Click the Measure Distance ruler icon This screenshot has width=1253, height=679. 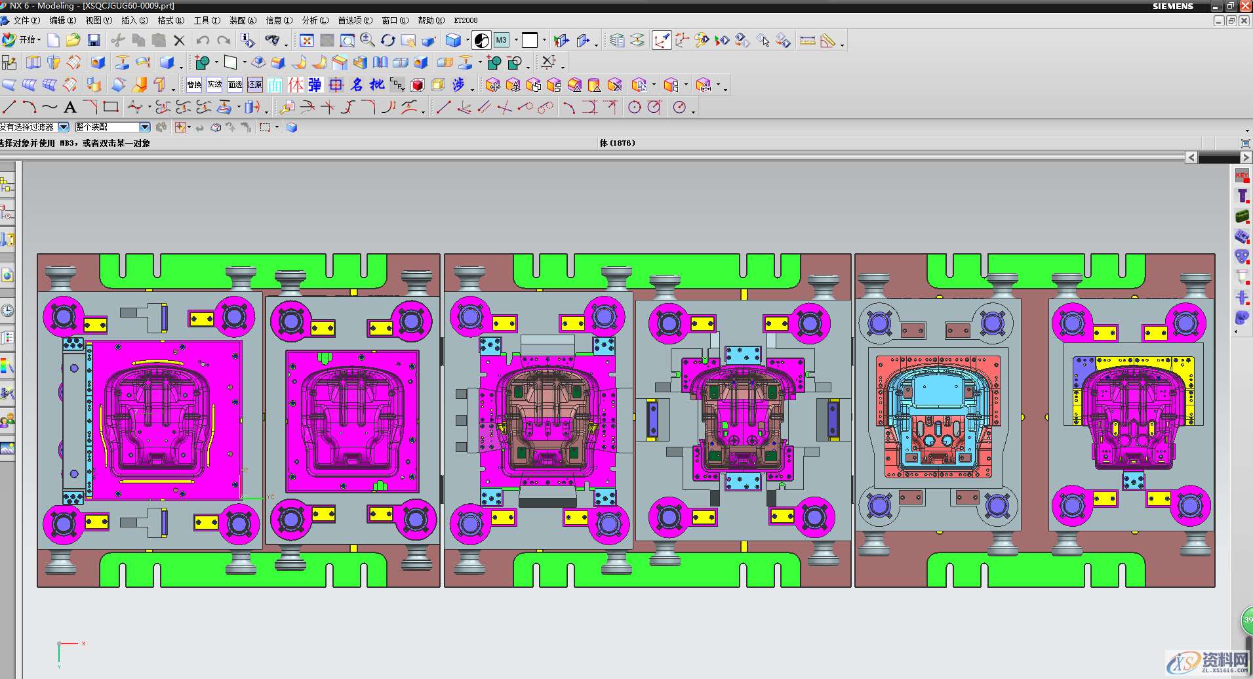[x=807, y=41]
